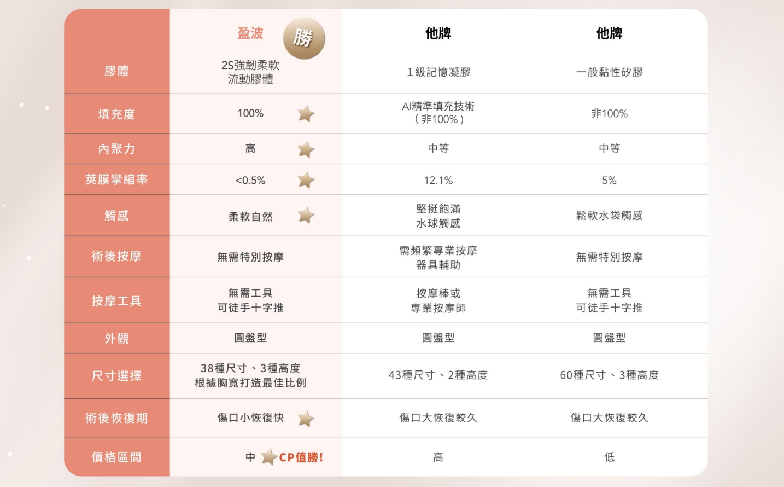Click the gold 勝 badge beside 盈波

304,38
